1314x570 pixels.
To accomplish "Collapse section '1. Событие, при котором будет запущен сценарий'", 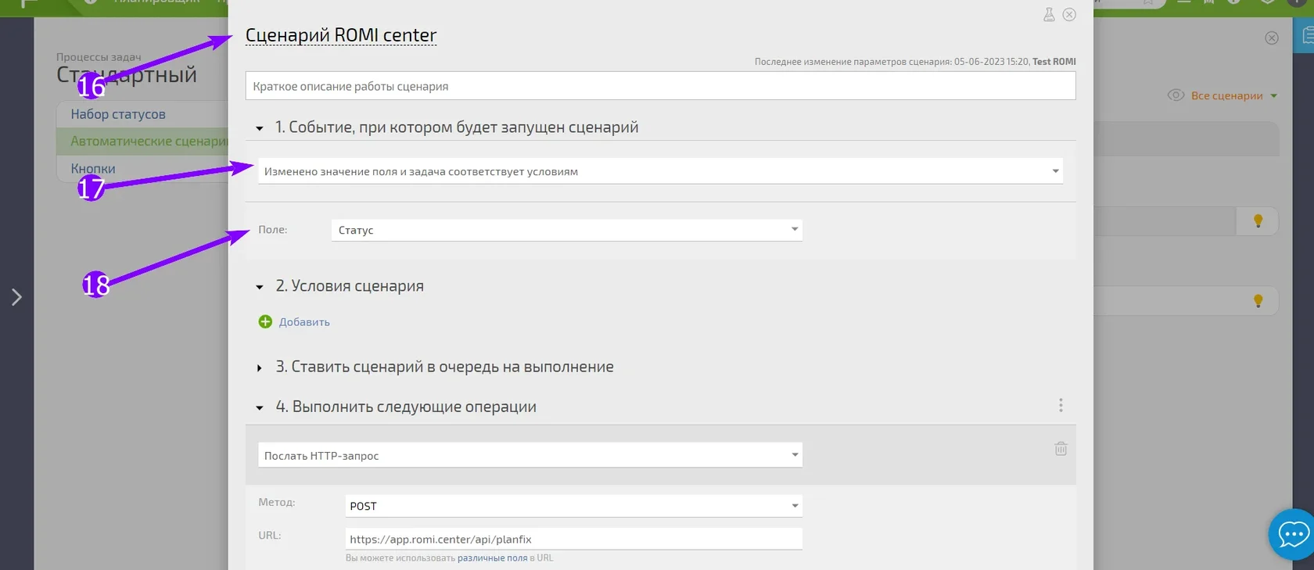I will click(x=260, y=128).
